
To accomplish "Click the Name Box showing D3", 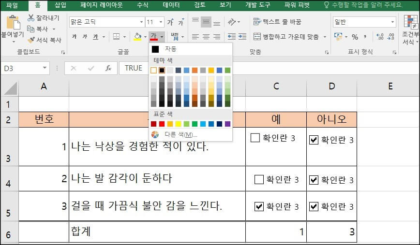I will (21, 69).
